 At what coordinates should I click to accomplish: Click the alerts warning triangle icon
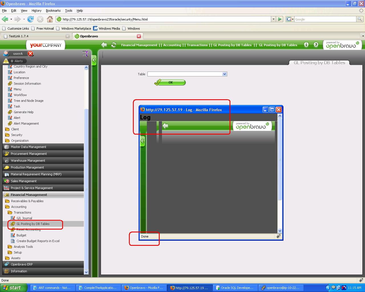[x=6, y=61]
